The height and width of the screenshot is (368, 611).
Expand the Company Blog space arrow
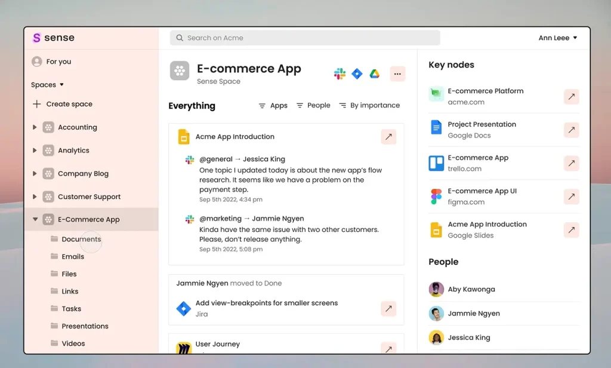pos(35,174)
